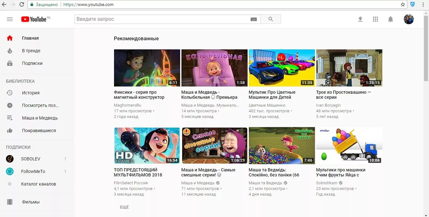
Task: Click the search magnifier button
Action: click(x=271, y=19)
